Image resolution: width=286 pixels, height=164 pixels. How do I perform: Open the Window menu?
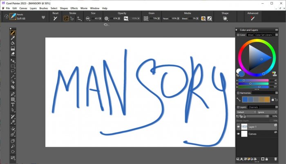click(95, 8)
